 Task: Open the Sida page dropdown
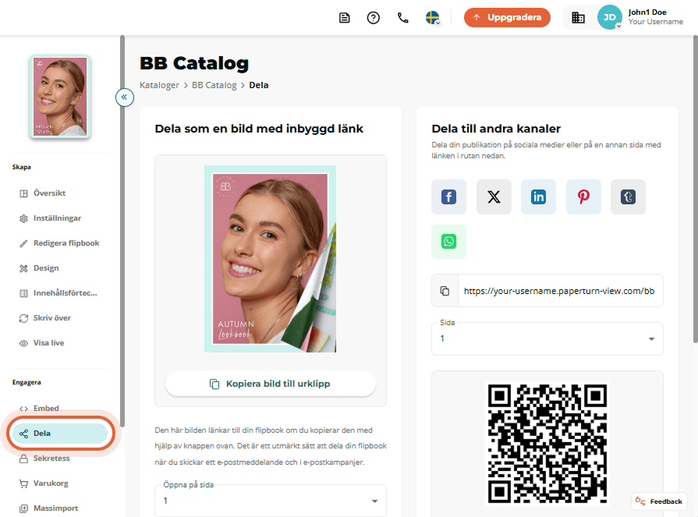[x=547, y=338]
